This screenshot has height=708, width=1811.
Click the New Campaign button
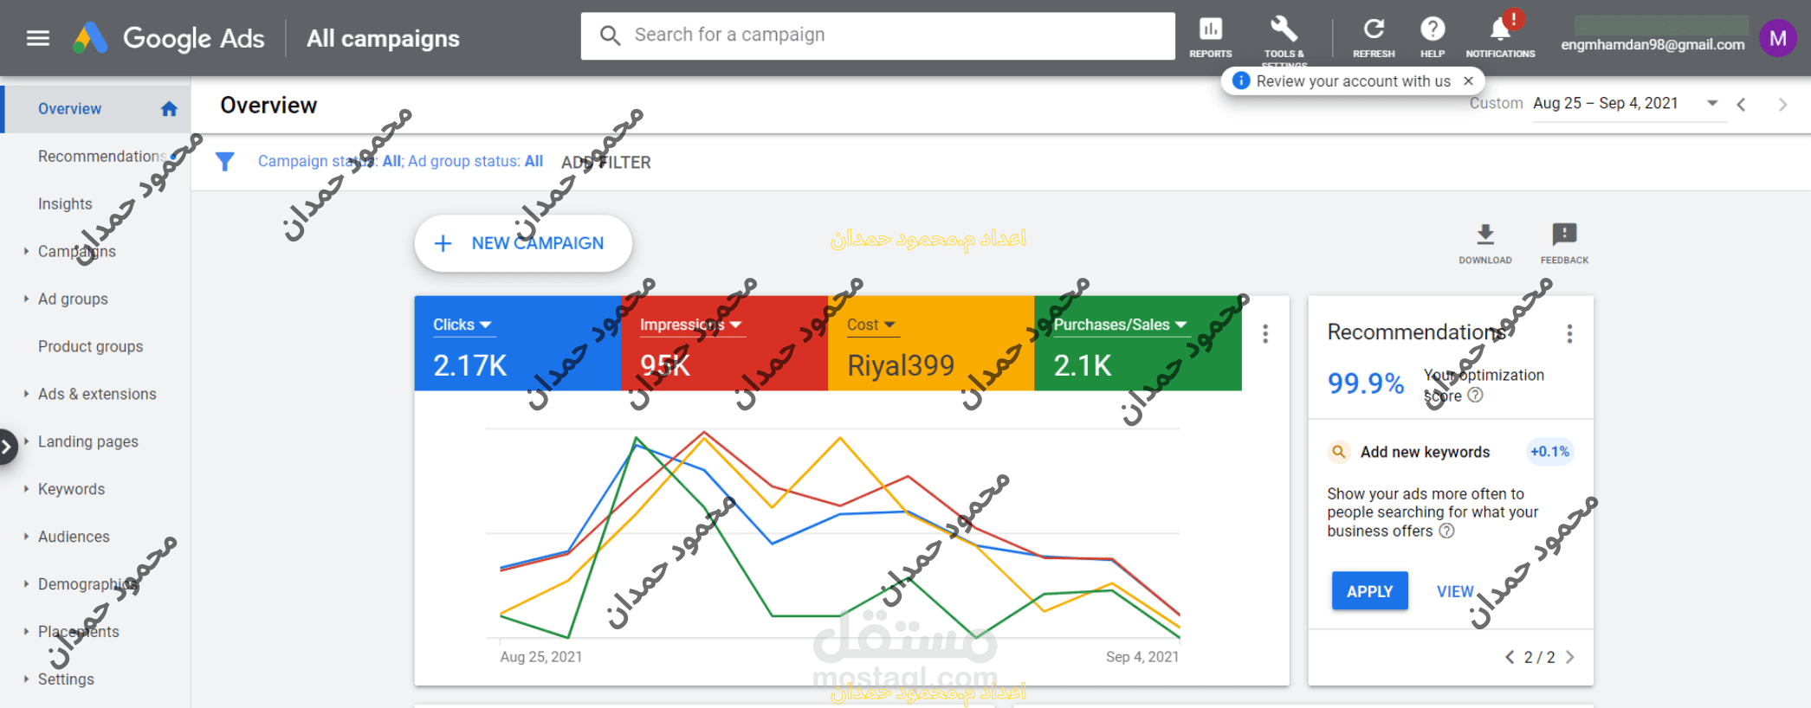click(x=522, y=243)
